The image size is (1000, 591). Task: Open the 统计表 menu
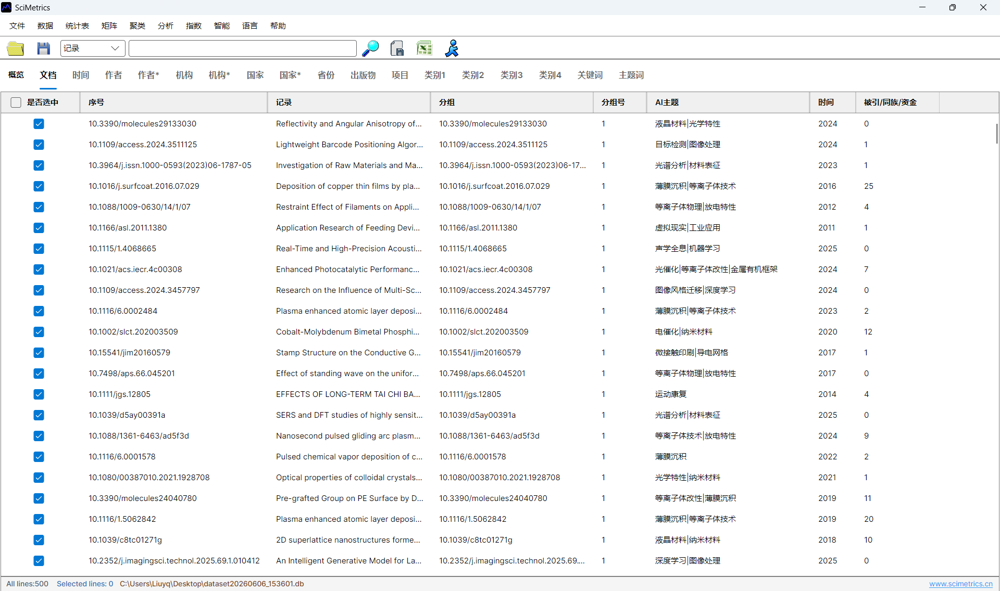77,26
